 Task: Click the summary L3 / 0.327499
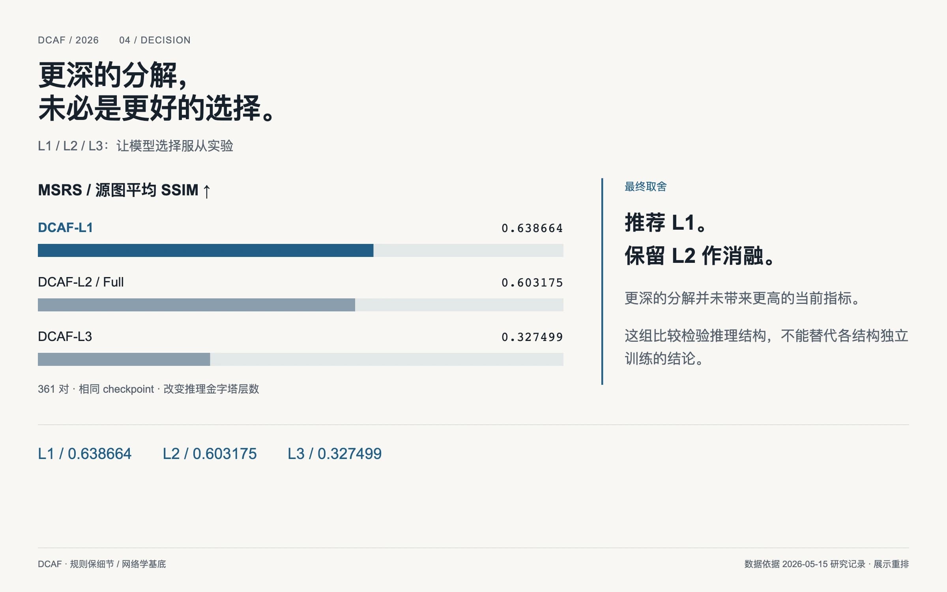(x=335, y=454)
